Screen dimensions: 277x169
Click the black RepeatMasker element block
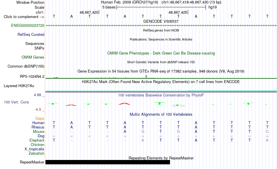point(108,162)
